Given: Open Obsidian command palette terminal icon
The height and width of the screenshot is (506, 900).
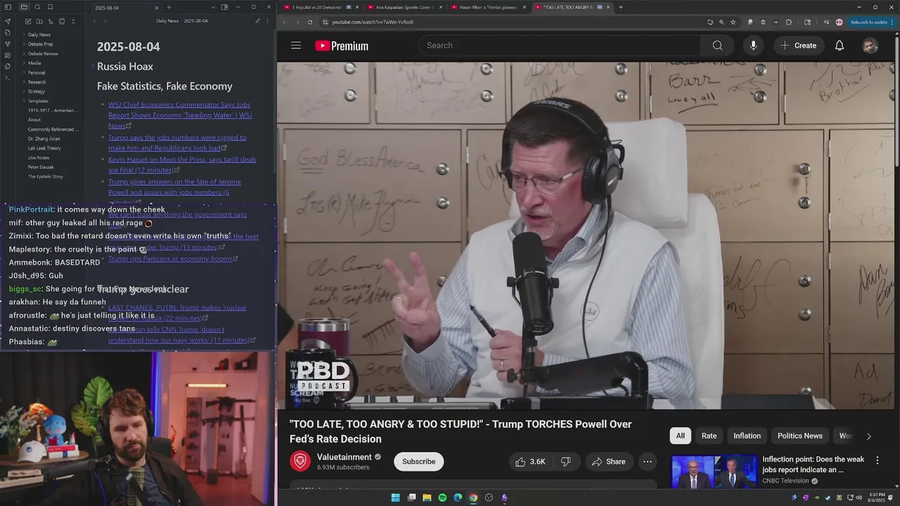Looking at the screenshot, I should [x=8, y=77].
